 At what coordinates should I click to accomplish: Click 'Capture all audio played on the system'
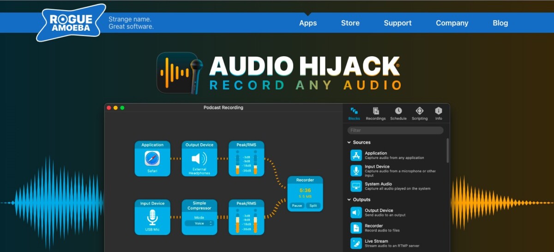(397, 188)
